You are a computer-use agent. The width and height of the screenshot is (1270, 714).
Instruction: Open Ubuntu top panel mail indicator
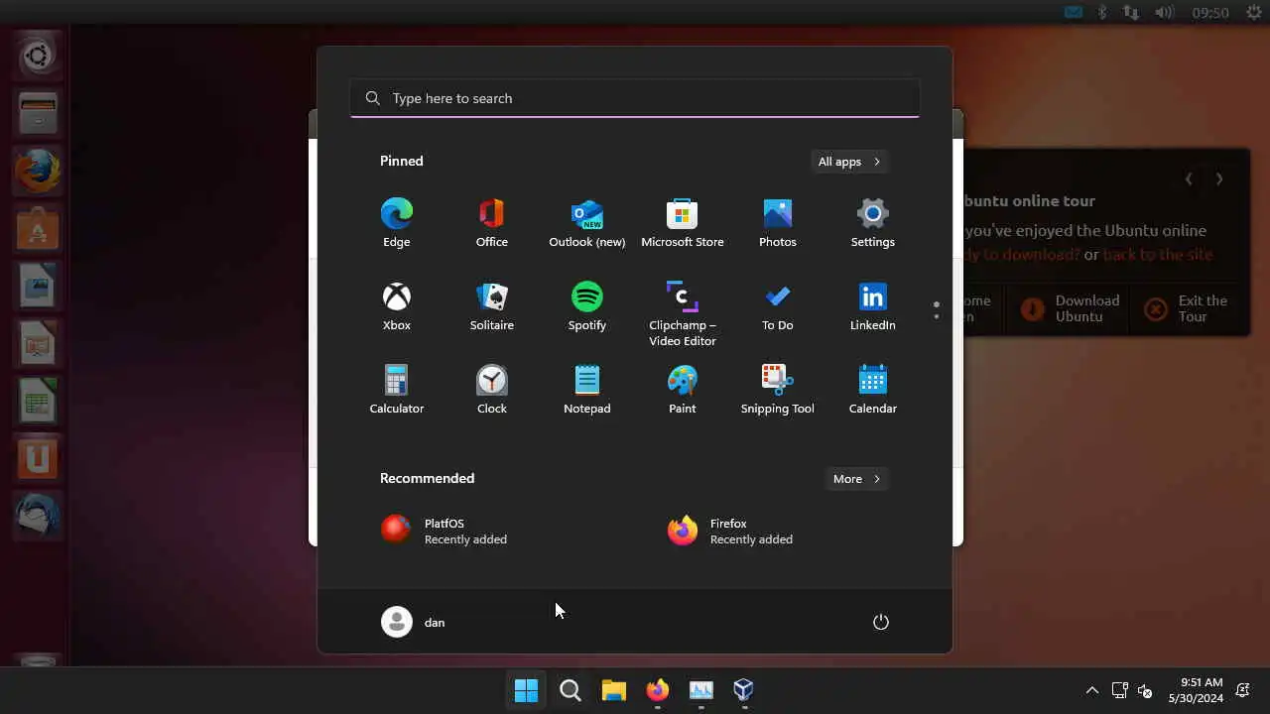click(1074, 13)
